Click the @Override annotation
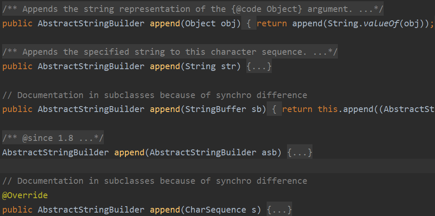 [x=25, y=196]
